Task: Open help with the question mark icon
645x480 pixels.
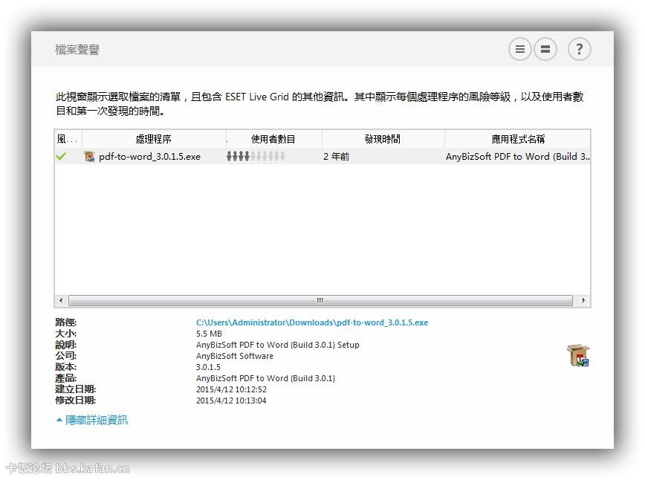Action: (580, 50)
